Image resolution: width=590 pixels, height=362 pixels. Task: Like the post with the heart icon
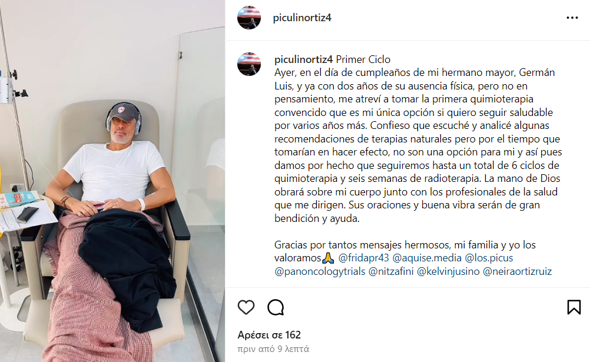coord(246,307)
